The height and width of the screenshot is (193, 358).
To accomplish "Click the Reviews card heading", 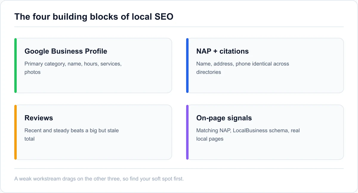I will (x=39, y=118).
